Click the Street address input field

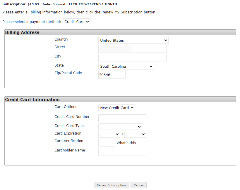tap(132, 49)
